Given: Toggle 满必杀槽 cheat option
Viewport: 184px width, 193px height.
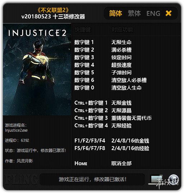Looking at the screenshot, I should [121, 50].
